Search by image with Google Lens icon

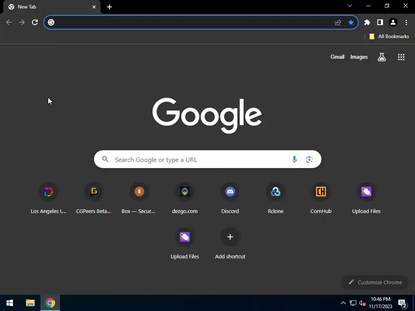tap(309, 159)
